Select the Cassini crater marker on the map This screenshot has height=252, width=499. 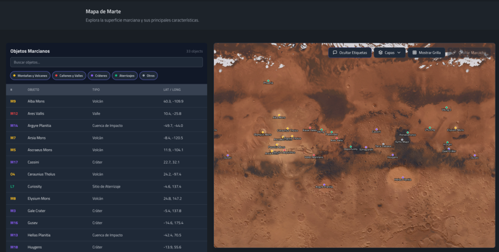377,129
